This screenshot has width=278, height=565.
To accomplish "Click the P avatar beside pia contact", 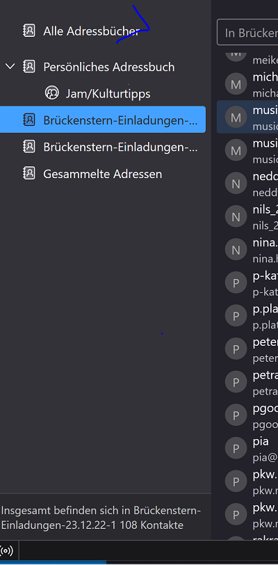I will pyautogui.click(x=236, y=448).
